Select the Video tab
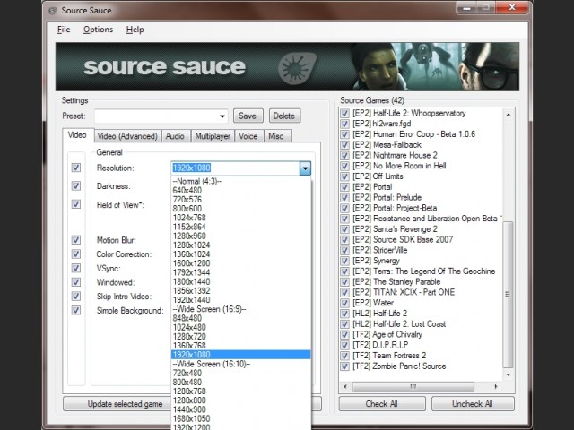 point(77,135)
